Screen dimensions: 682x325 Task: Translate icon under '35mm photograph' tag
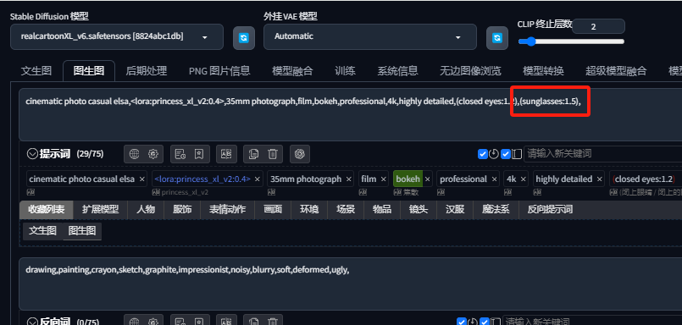271,192
